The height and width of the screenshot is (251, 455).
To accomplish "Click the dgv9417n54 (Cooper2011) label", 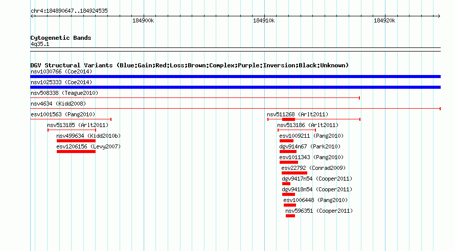I will pyautogui.click(x=317, y=179).
